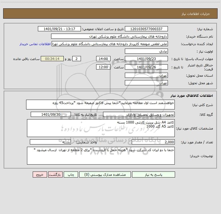The width and height of the screenshot is (221, 214).
Task: Click the label شرح کلی نیاز
Action: (x=203, y=105)
